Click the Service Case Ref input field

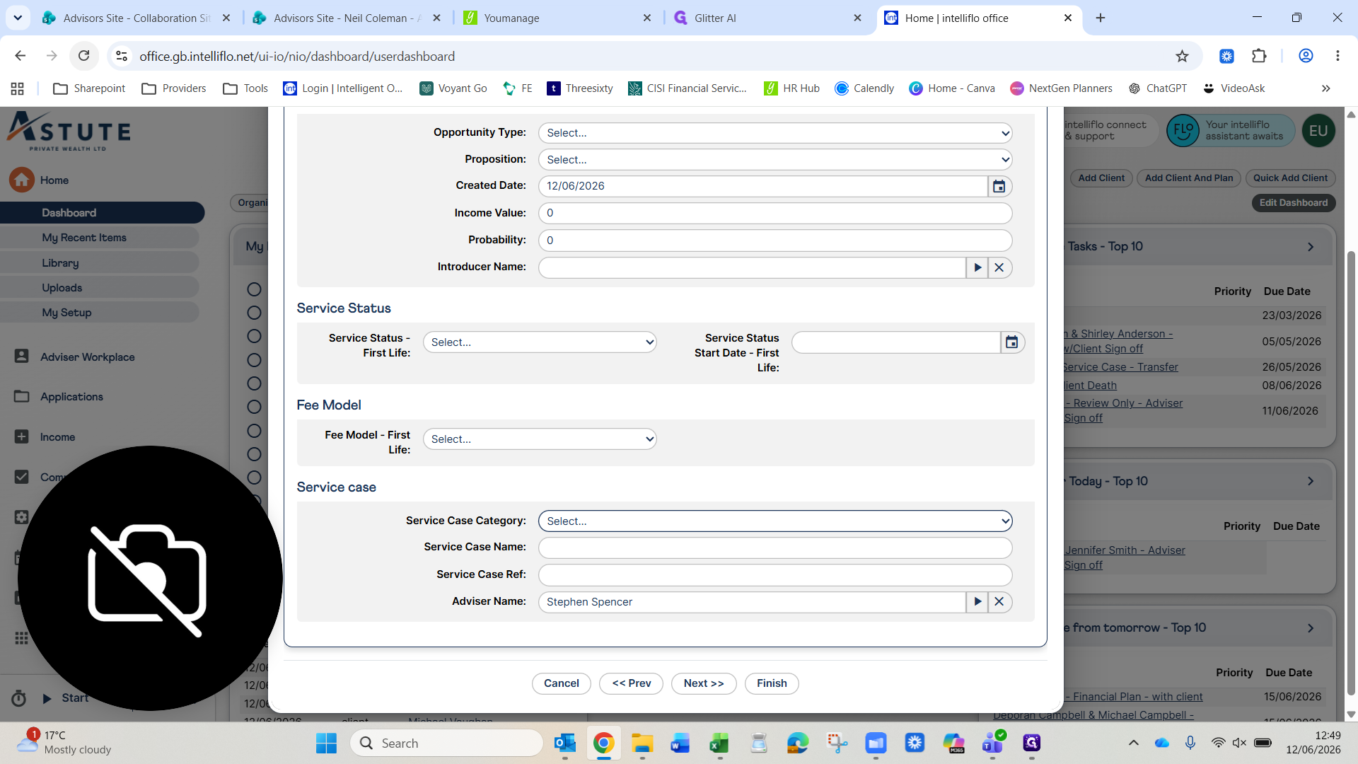coord(775,575)
